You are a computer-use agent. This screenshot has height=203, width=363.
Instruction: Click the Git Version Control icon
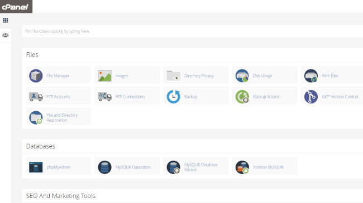(311, 97)
